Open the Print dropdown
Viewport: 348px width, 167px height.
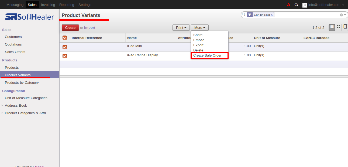pyautogui.click(x=181, y=27)
